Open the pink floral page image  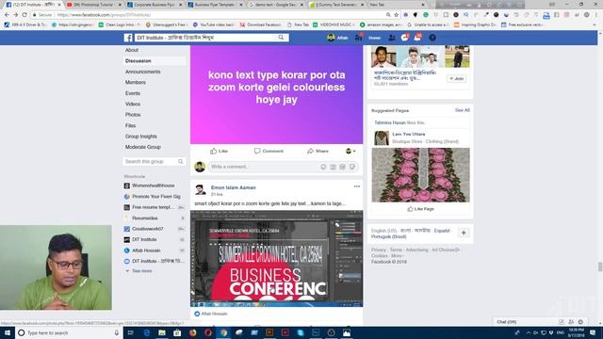point(421,175)
